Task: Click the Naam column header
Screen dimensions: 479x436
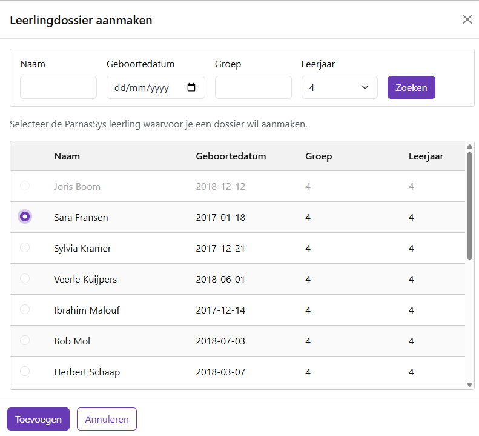Action: point(67,156)
